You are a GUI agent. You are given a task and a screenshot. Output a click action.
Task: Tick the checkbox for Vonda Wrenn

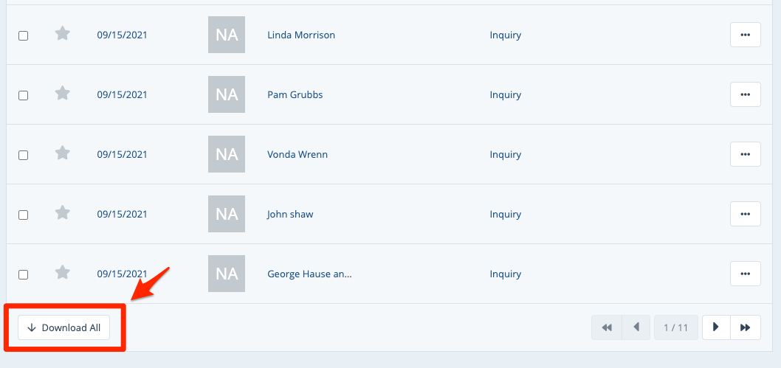23,155
